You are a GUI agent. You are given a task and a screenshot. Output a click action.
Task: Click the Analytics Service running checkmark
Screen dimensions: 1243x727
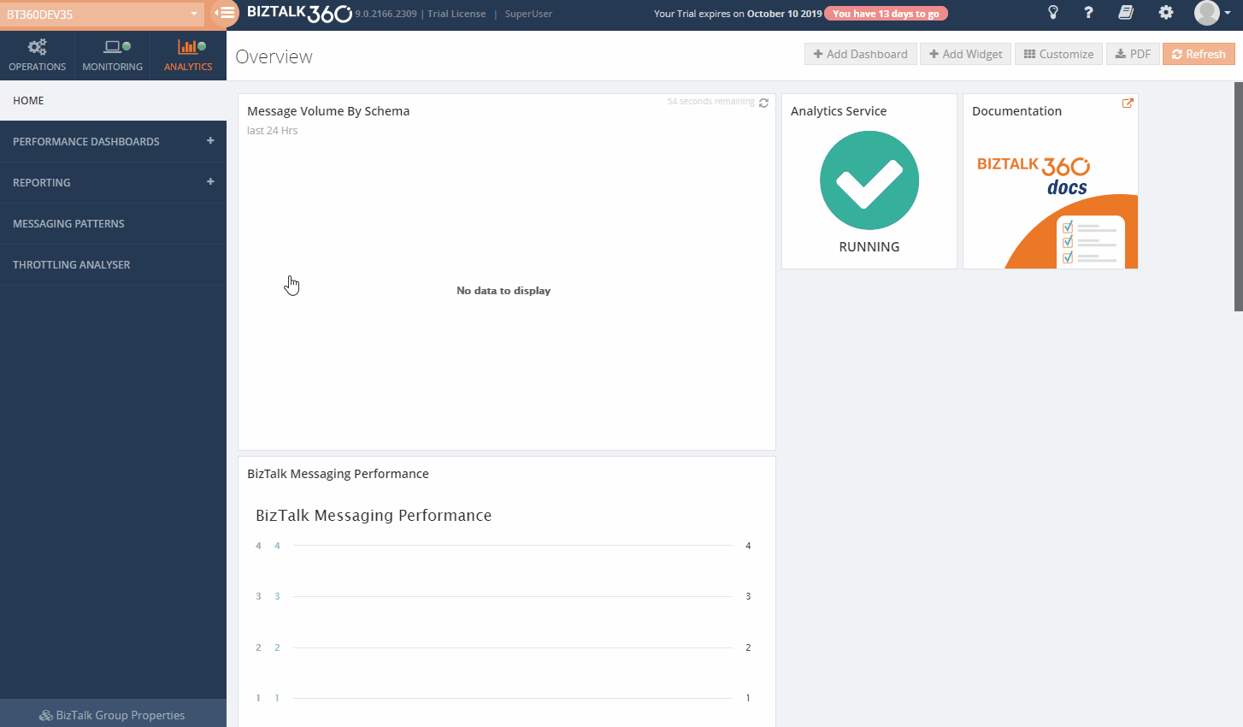869,180
